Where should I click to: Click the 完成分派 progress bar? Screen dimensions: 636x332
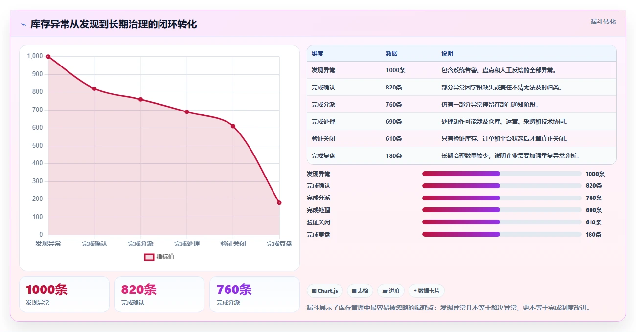click(502, 198)
